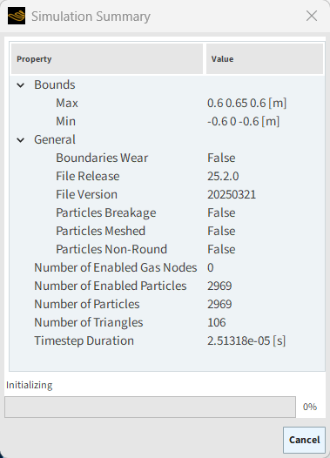This screenshot has height=458, width=330.
Task: Click the Property column header
Action: coord(107,58)
